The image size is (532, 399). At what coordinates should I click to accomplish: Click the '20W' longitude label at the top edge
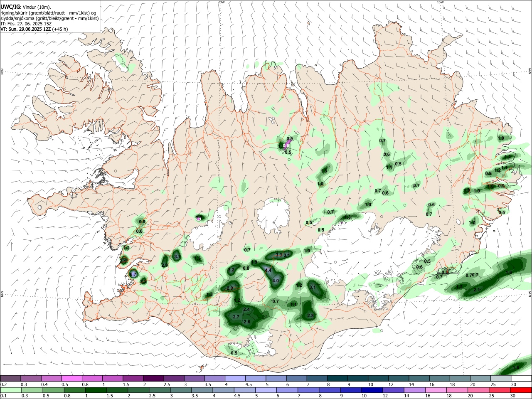click(x=221, y=2)
